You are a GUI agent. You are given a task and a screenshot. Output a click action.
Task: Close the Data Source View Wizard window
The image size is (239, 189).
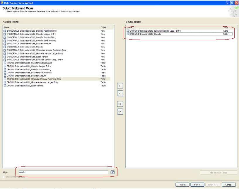pos(237,3)
